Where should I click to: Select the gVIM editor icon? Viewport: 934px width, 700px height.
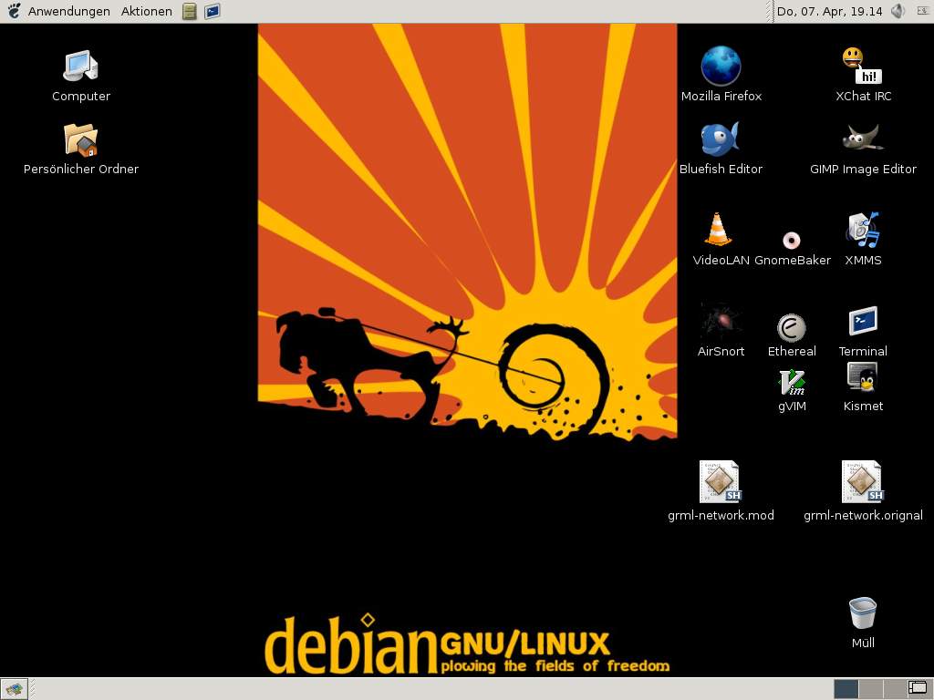click(792, 383)
